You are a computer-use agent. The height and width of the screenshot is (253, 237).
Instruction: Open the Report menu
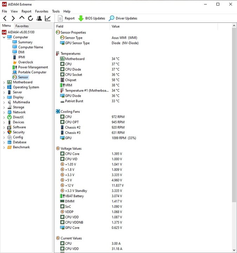pyautogui.click(x=26, y=11)
